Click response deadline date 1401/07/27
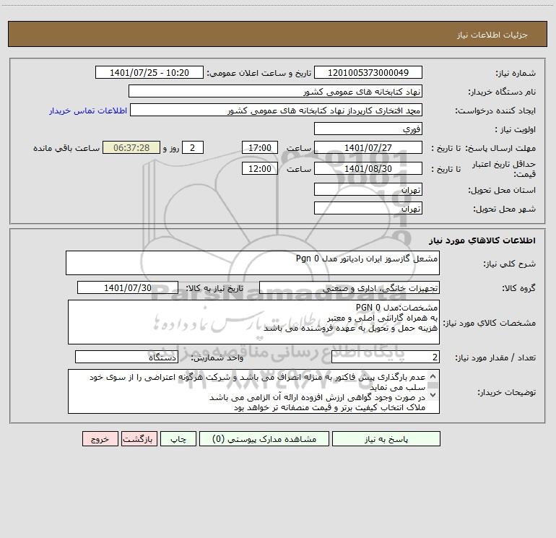 tap(368, 148)
